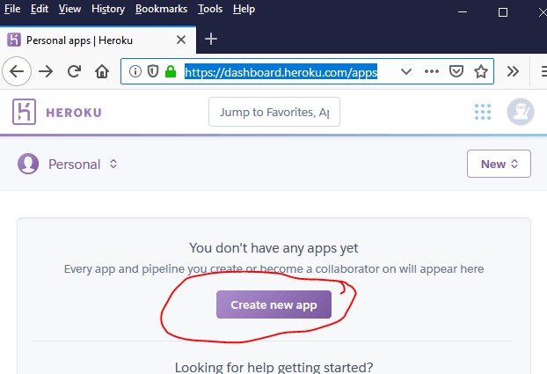Open the Edit menu
Screen dimensions: 547x374
click(x=39, y=9)
